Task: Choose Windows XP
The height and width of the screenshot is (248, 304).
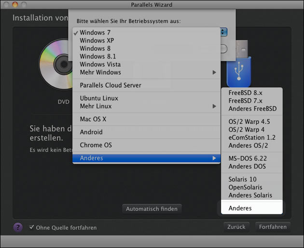Action: click(146, 40)
